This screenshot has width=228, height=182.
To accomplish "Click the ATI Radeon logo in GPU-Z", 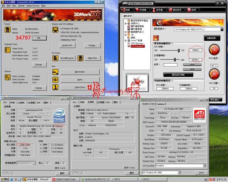I will tap(199, 115).
